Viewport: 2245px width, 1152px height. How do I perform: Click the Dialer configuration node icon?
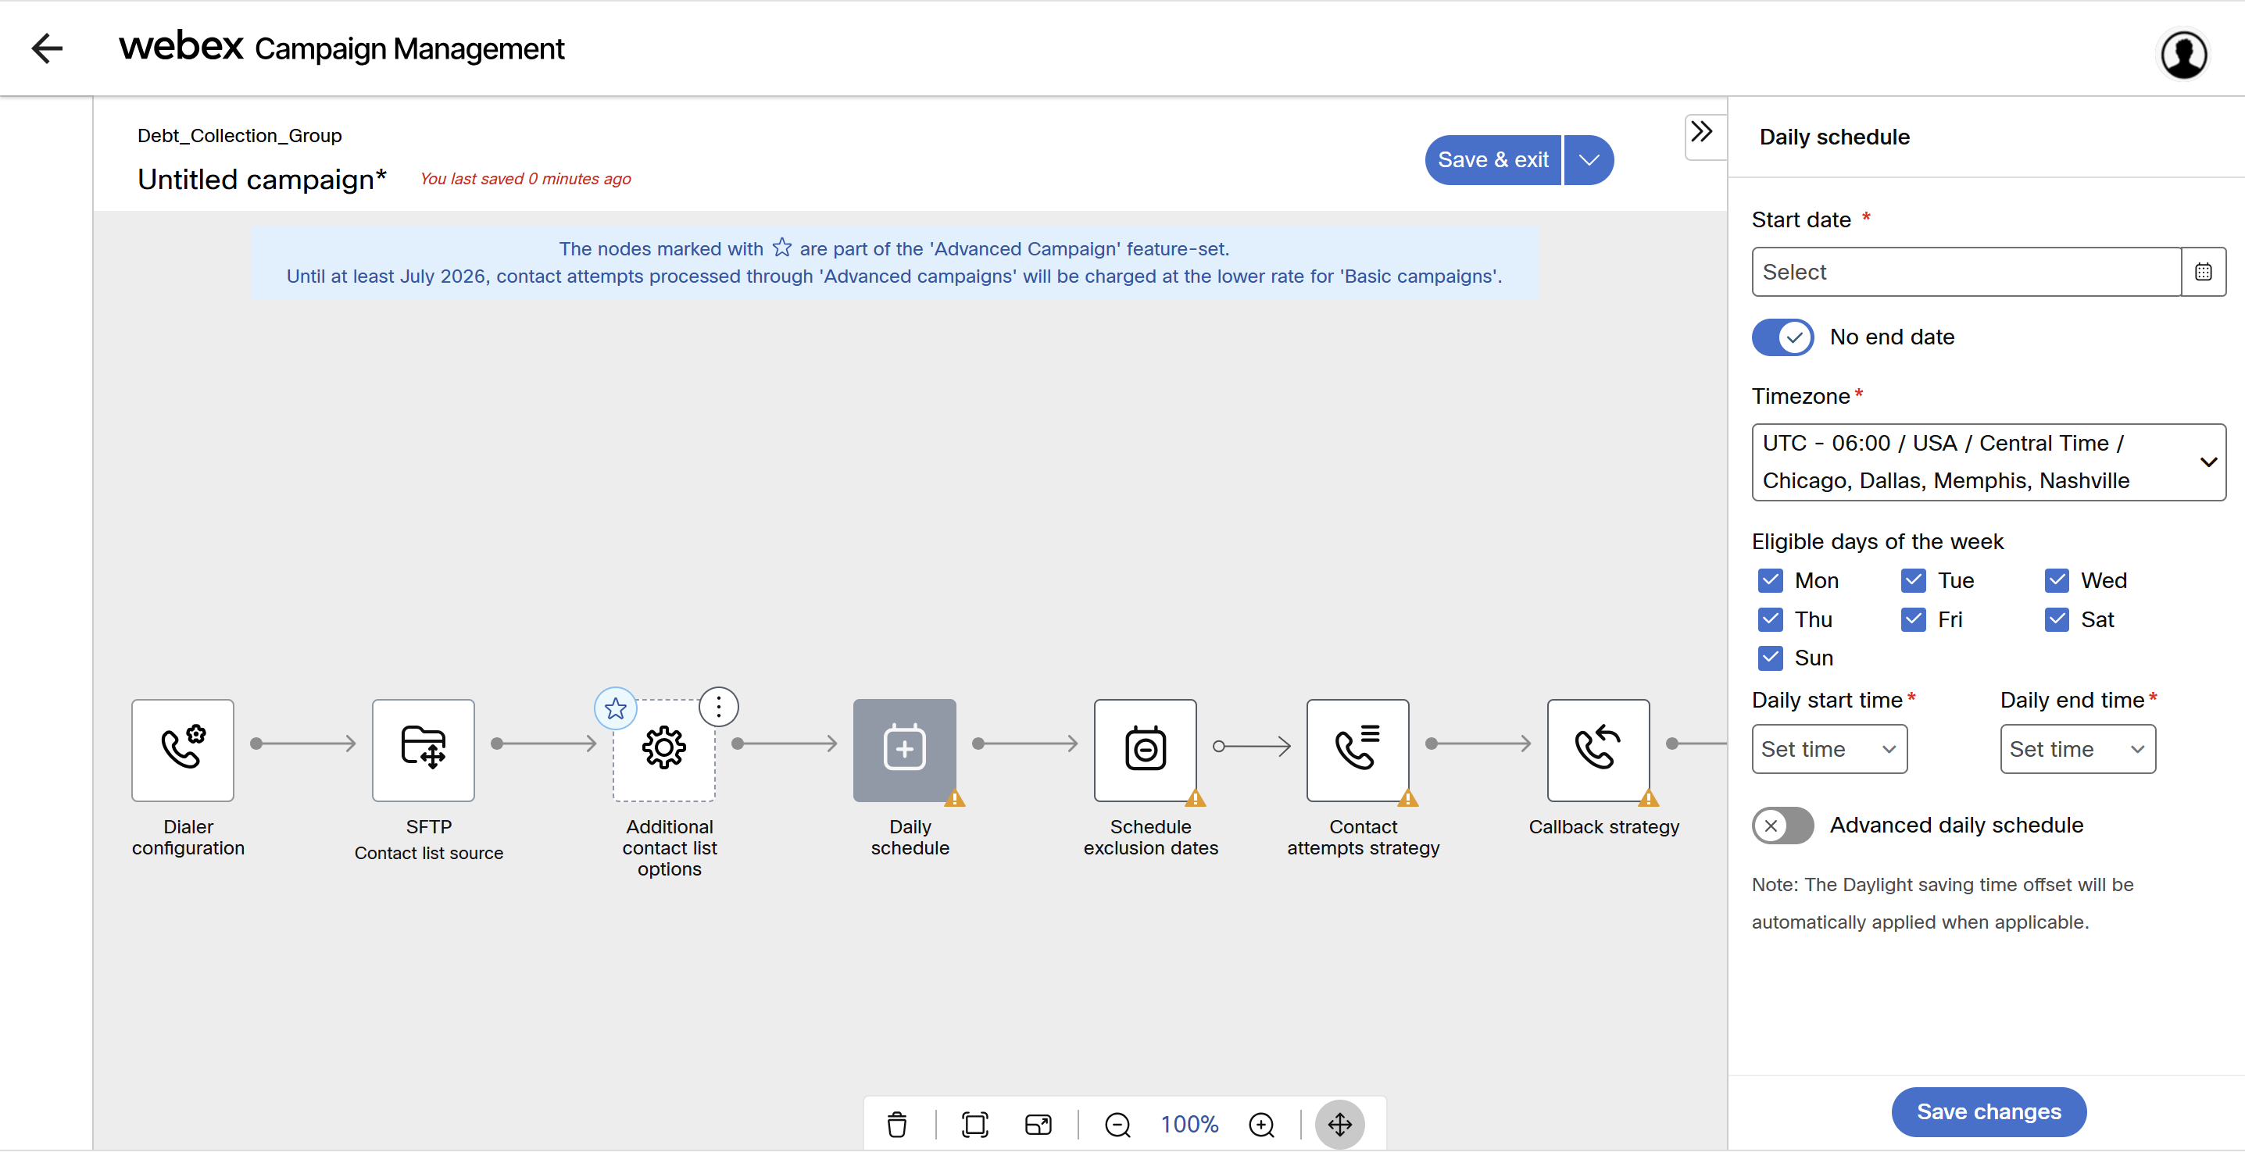point(182,749)
